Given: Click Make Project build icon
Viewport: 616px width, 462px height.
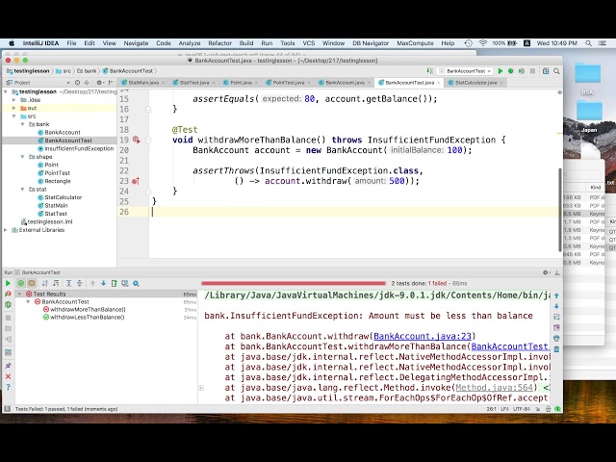Looking at the screenshot, I should pos(429,71).
